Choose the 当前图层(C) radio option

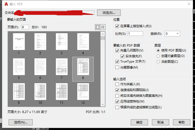click(158, 62)
